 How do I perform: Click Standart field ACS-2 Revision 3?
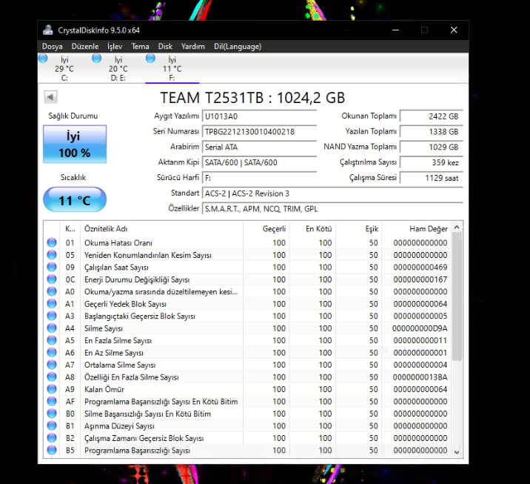pyautogui.click(x=332, y=193)
